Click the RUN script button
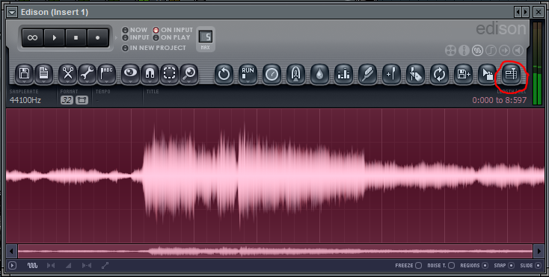Viewport: 549px width, 277px height. point(248,74)
